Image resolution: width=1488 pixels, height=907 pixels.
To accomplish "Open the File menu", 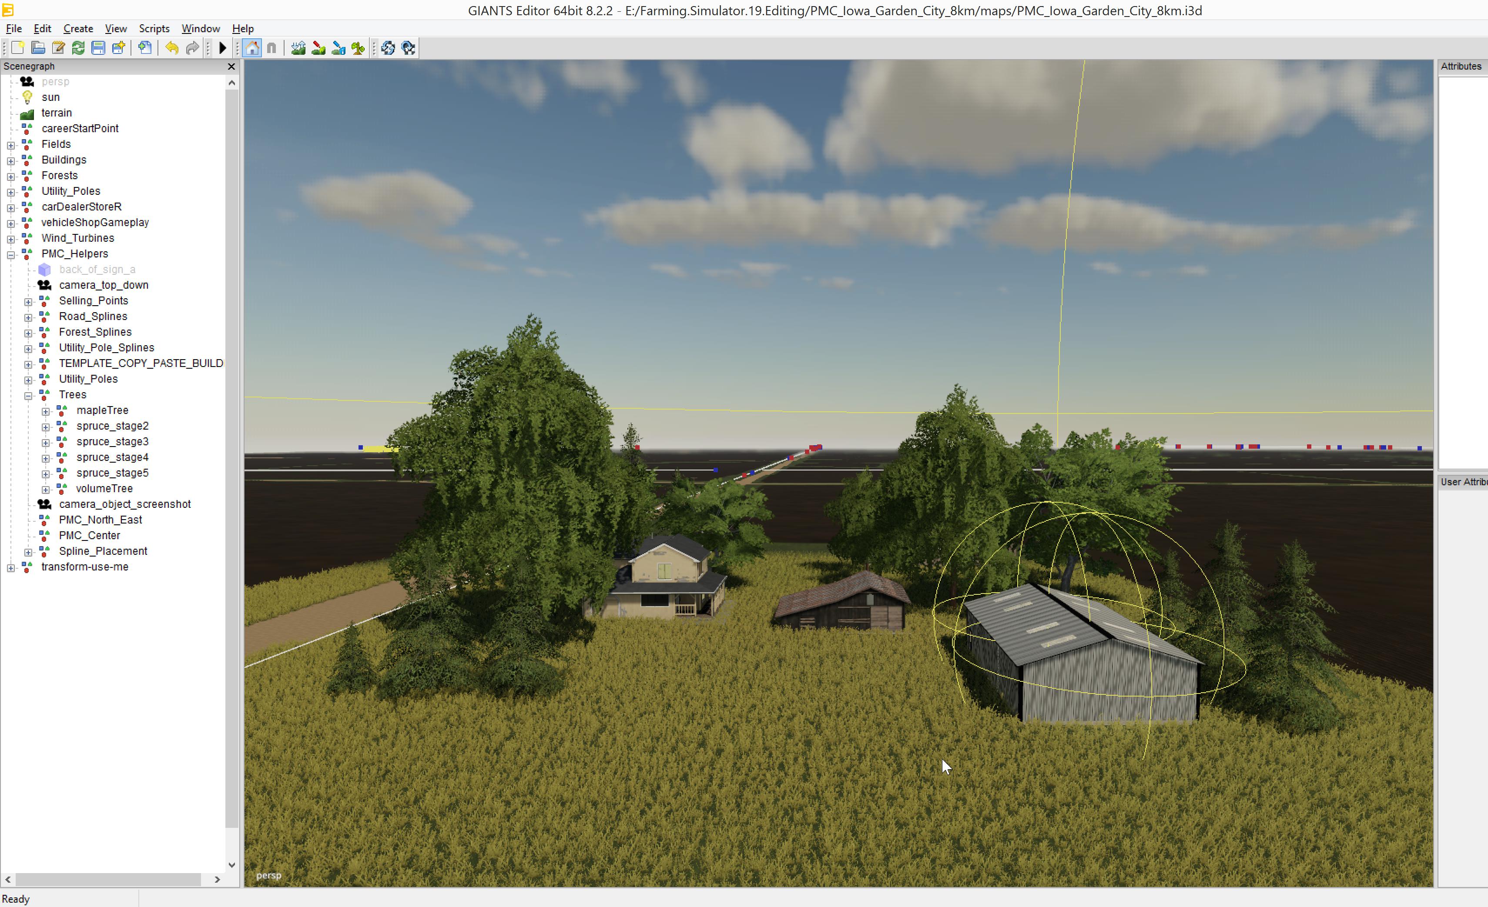I will click(14, 28).
